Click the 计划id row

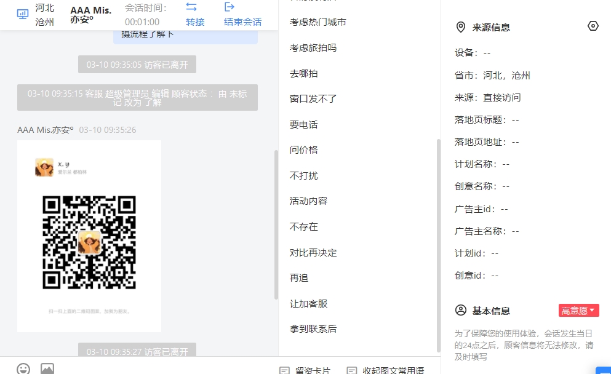click(477, 253)
